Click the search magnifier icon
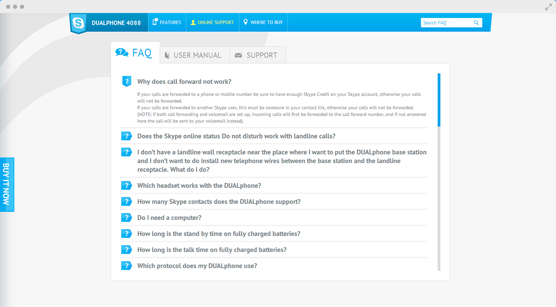The width and height of the screenshot is (556, 307). coord(476,23)
